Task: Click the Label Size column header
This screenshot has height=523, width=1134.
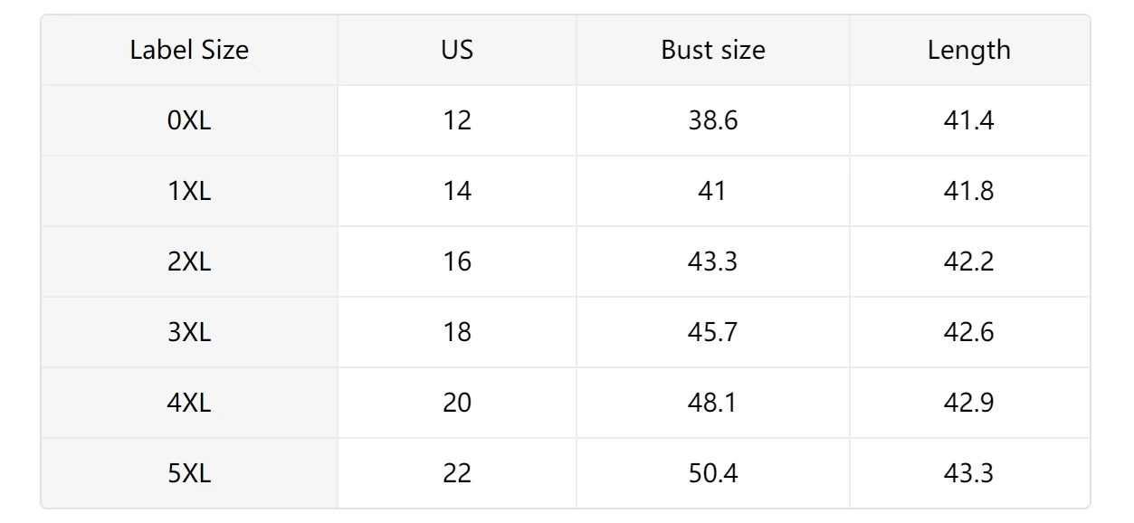Action: tap(189, 50)
